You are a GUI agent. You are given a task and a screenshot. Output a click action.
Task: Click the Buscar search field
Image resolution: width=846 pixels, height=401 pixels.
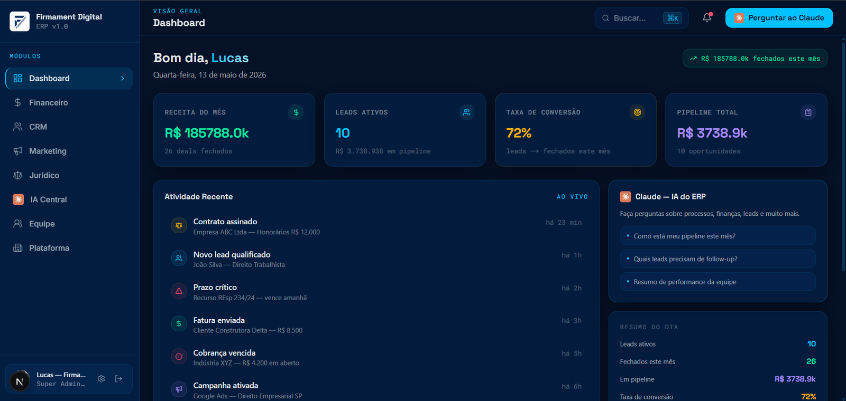[x=641, y=18]
